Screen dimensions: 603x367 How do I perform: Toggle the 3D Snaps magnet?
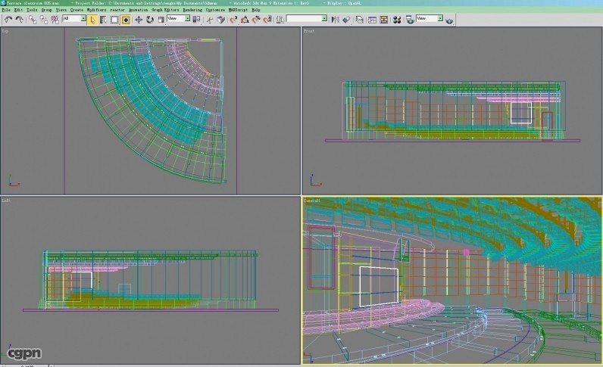click(233, 19)
